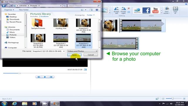Image resolution: width=188 pixels, height=106 pixels.
Task: Select dog photo clip in storyboard
Action: point(110,26)
